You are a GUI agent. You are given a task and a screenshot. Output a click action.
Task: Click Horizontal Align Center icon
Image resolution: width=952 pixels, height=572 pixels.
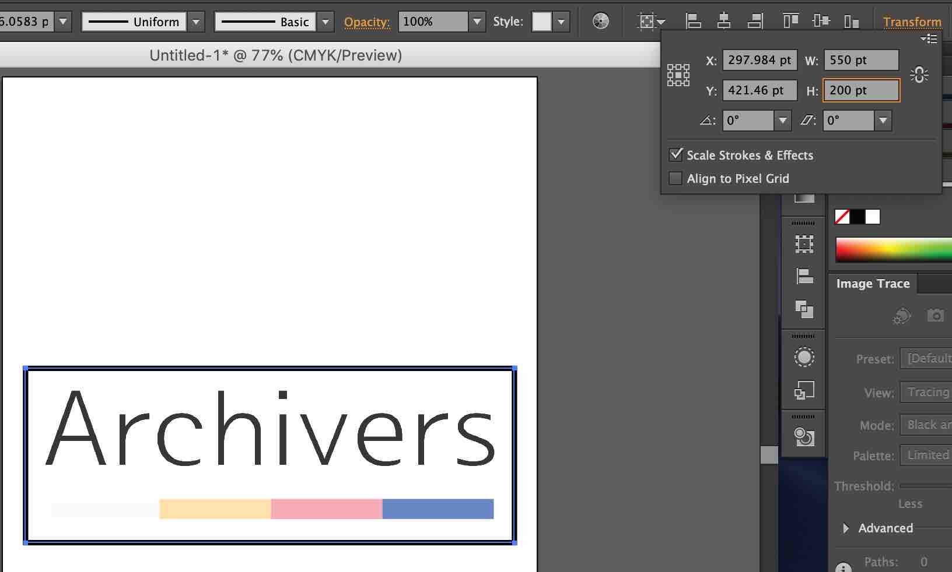click(x=724, y=22)
